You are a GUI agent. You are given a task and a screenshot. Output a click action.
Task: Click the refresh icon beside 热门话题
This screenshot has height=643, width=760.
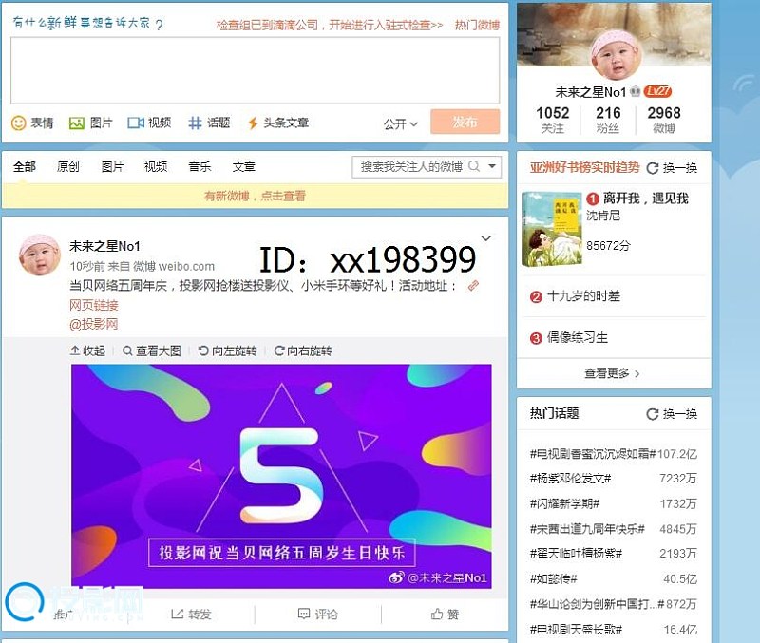point(653,414)
